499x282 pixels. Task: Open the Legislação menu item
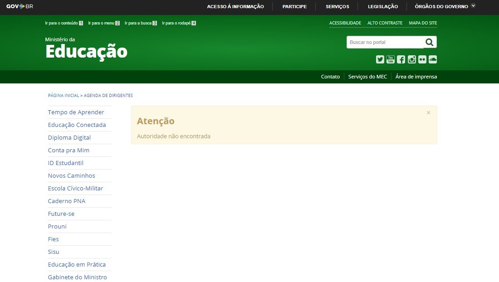pos(383,6)
